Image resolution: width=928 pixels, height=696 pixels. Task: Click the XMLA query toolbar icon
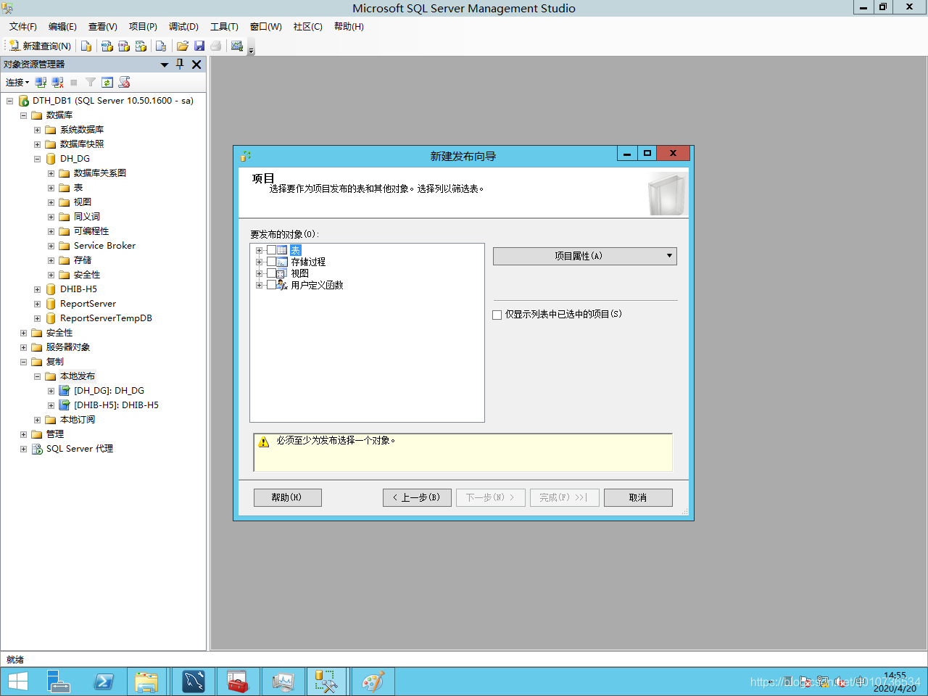coord(141,46)
